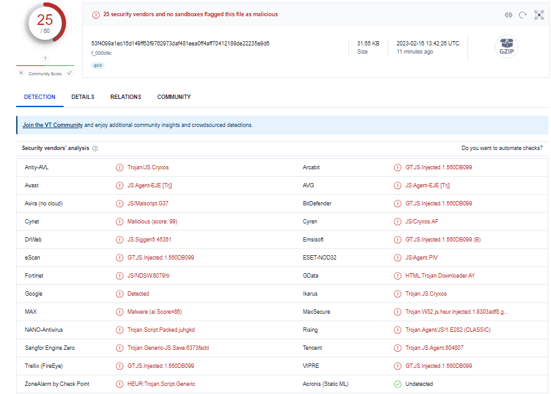This screenshot has width=551, height=394.
Task: Click the gzip tag label
Action: [98, 65]
